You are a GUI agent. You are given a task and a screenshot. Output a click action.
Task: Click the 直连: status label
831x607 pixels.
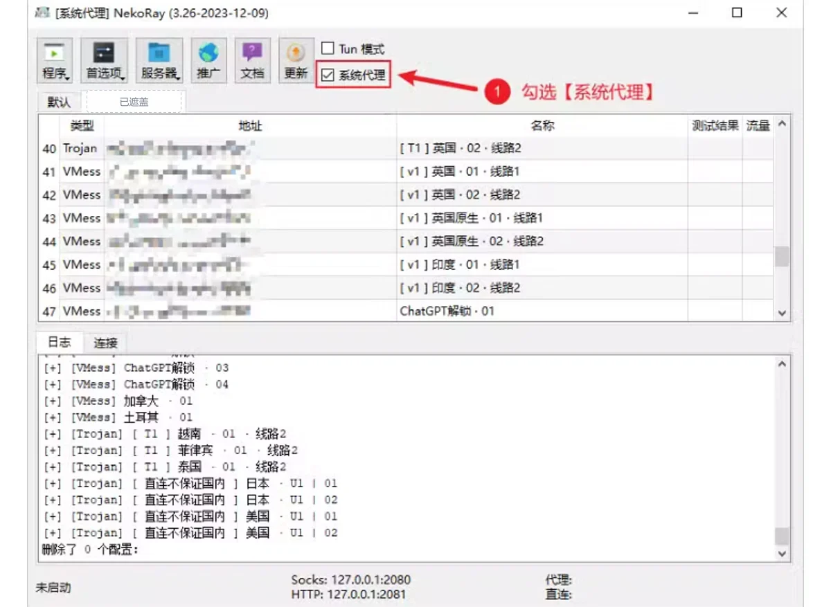point(559,594)
